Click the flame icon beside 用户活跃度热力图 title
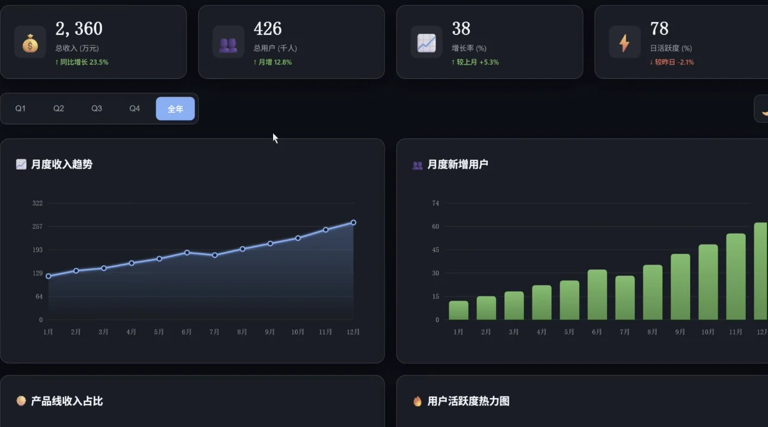768x427 pixels. click(x=417, y=401)
